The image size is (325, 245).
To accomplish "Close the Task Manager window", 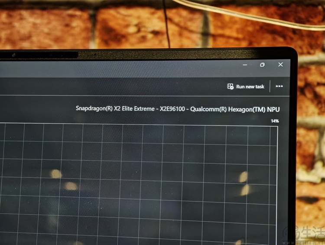I will 280,65.
